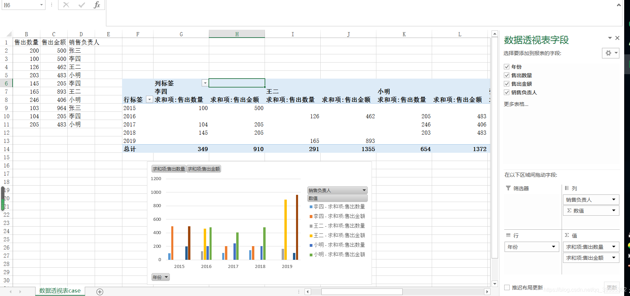
Task: Select pivot grand total cell 1372
Action: click(x=460, y=149)
